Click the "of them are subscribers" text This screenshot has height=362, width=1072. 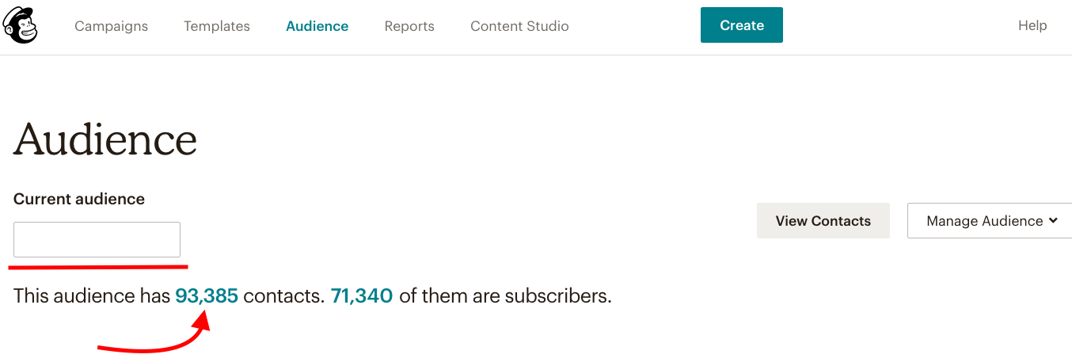[506, 296]
